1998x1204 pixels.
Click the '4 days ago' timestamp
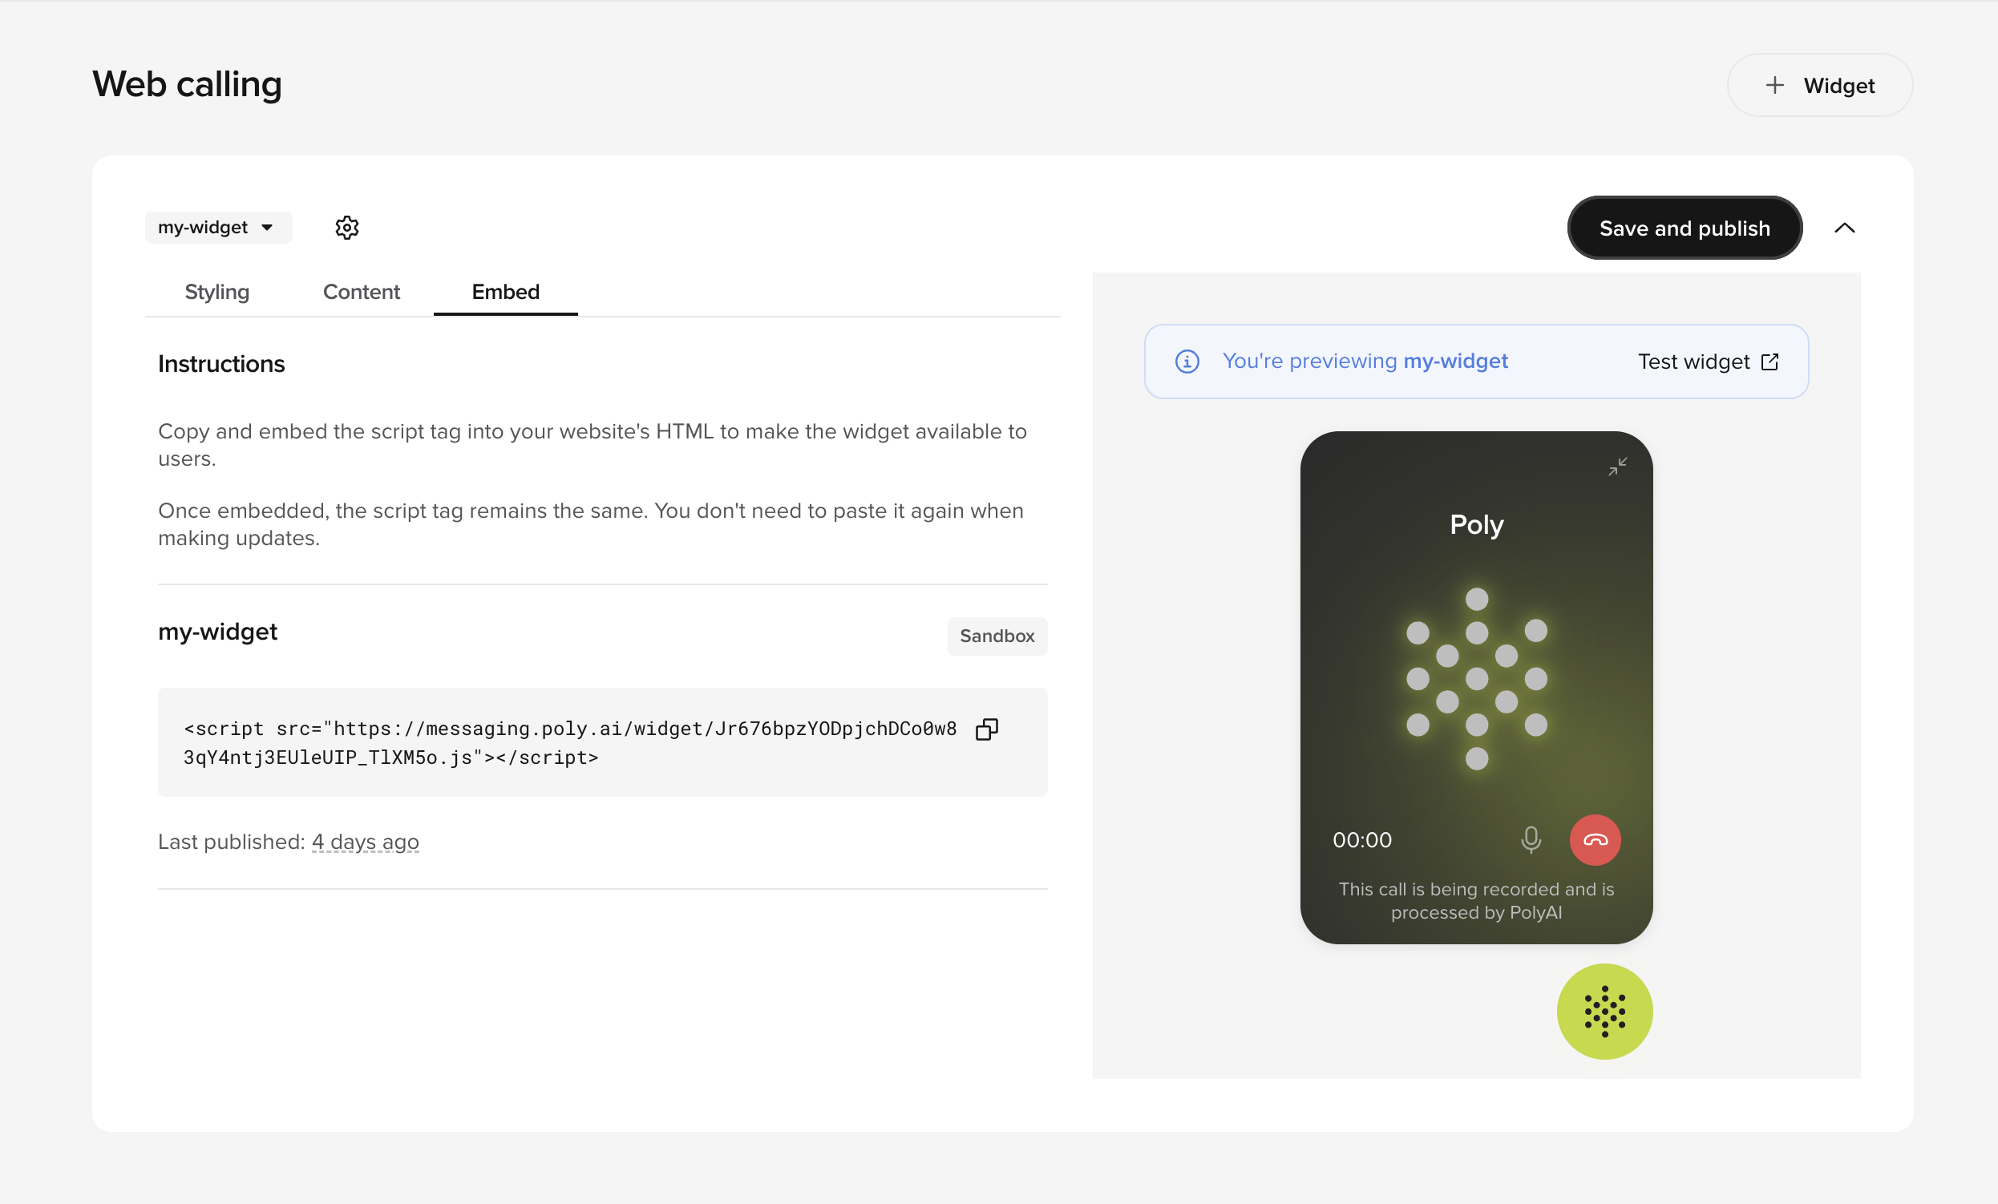[366, 842]
